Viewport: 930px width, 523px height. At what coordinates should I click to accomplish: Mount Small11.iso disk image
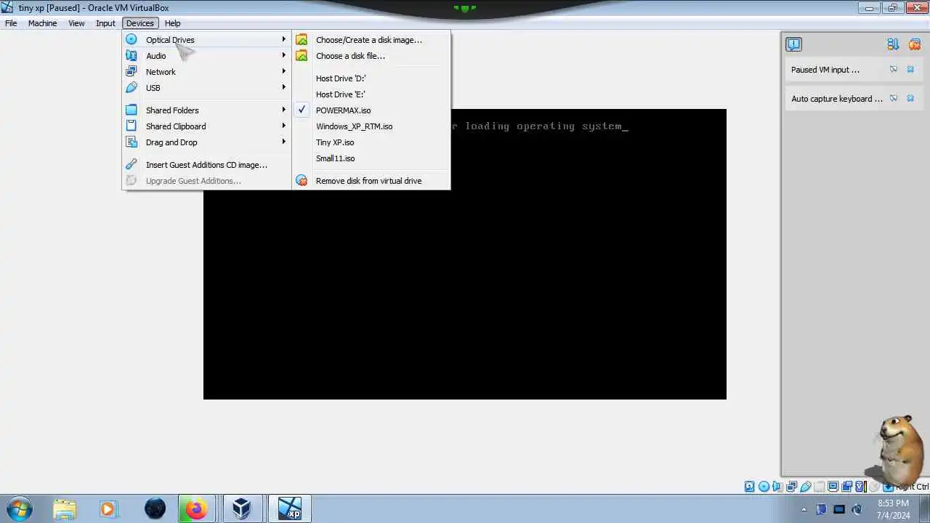(x=371, y=158)
